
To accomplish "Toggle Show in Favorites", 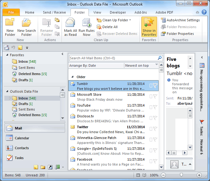I will pyautogui.click(x=149, y=27).
